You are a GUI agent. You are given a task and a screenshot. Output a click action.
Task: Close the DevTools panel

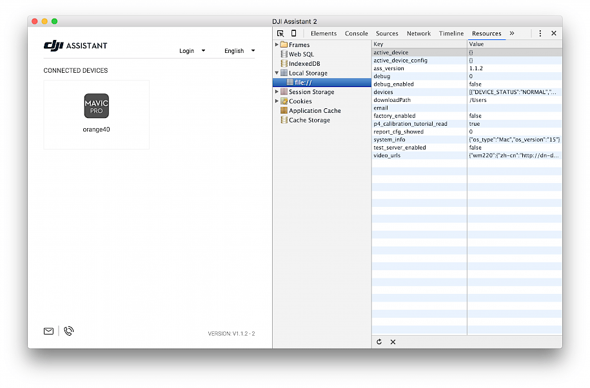(553, 34)
